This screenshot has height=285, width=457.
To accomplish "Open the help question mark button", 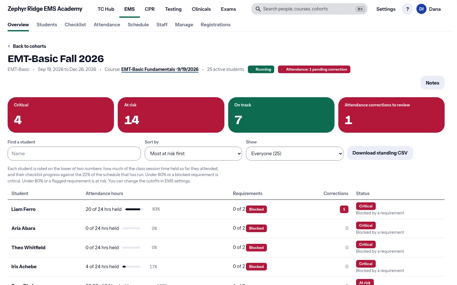I will [407, 9].
